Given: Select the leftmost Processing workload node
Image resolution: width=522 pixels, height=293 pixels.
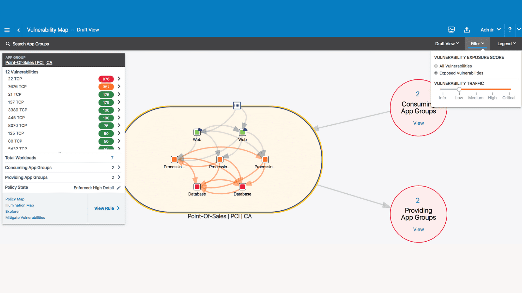Looking at the screenshot, I should click(174, 160).
